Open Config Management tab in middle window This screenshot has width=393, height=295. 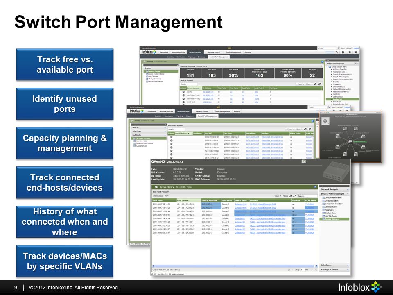pos(222,111)
